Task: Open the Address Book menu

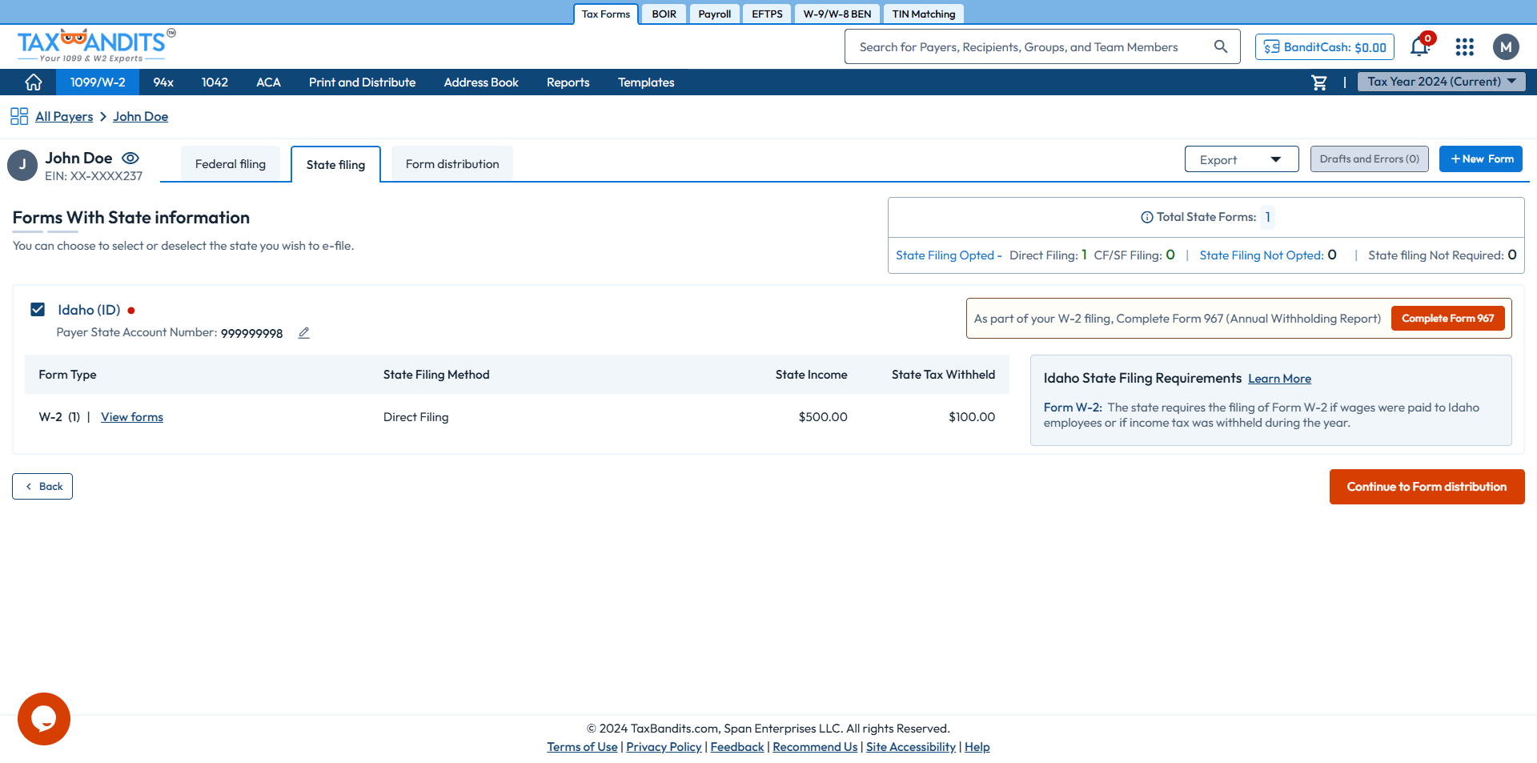Action: point(481,82)
